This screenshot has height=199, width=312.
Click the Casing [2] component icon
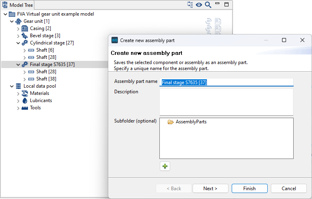click(25, 28)
